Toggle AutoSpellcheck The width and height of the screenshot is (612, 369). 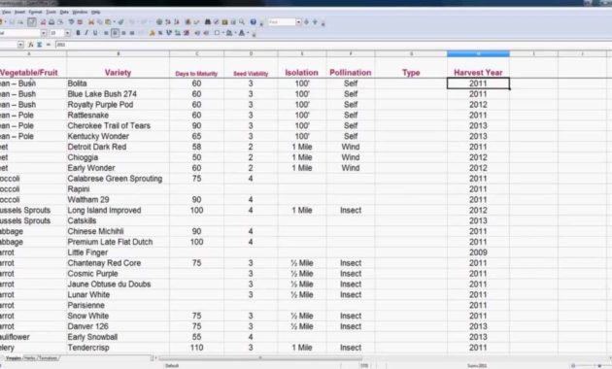coord(80,22)
